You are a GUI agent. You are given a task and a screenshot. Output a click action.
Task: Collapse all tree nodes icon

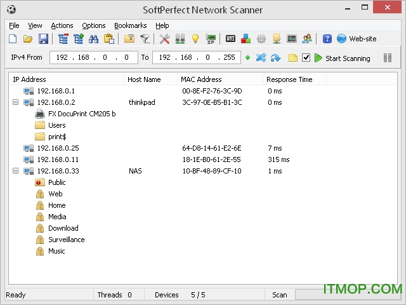63,39
